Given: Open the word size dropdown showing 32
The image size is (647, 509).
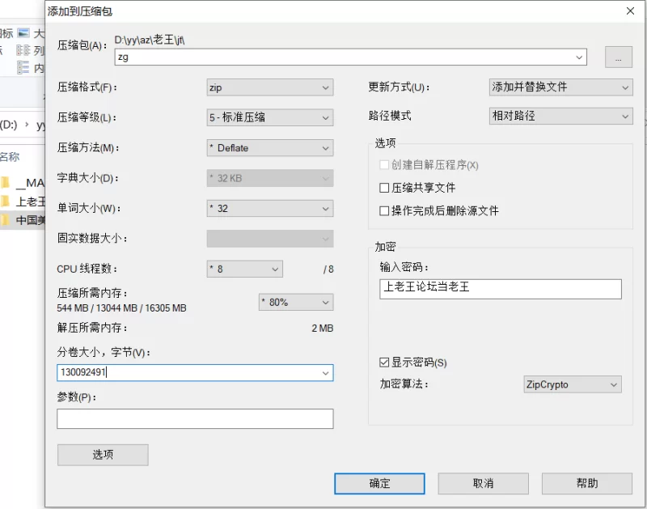Looking at the screenshot, I should point(270,209).
